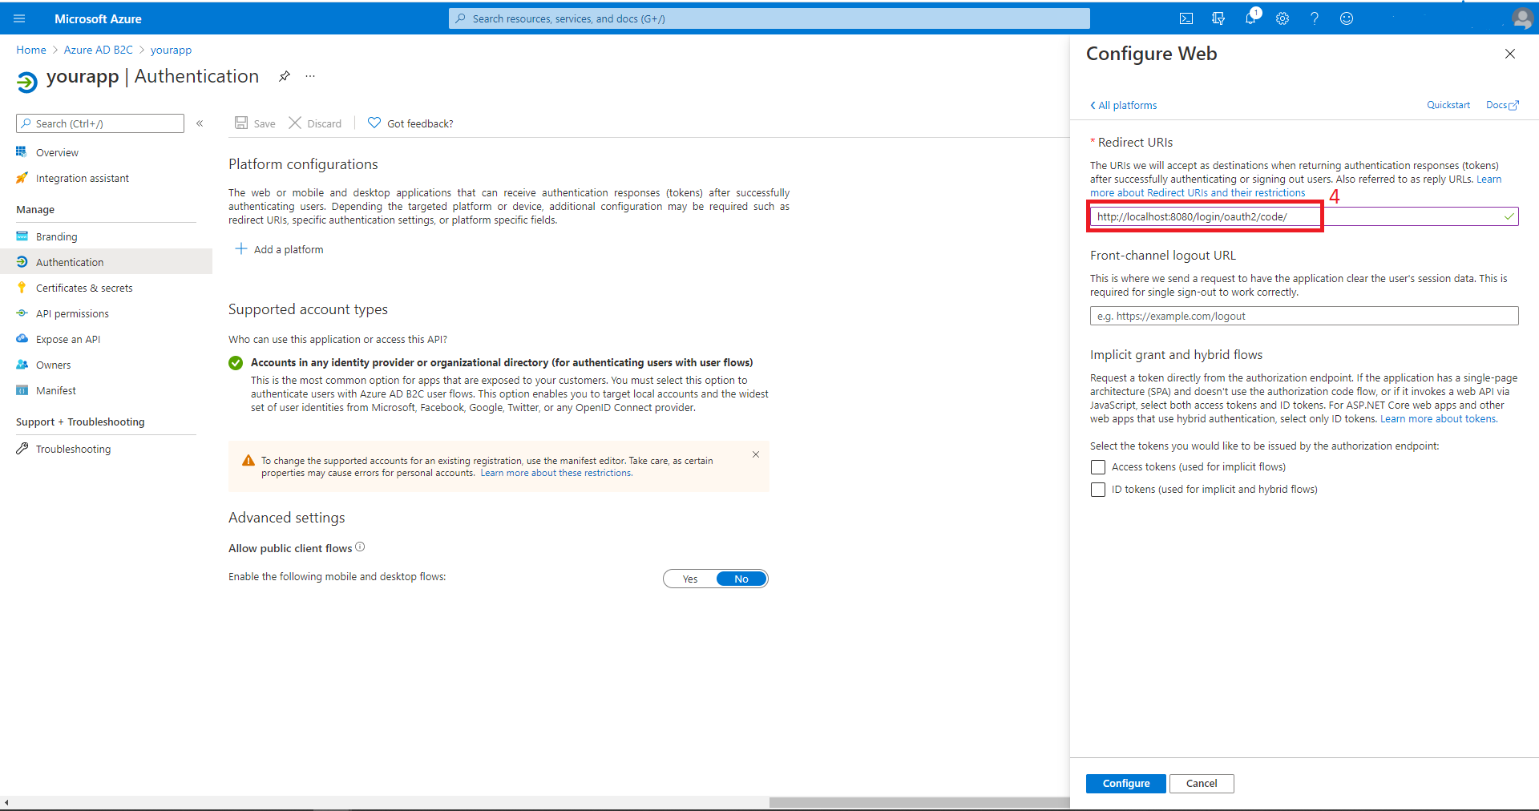The image size is (1539, 811).
Task: Click the Configure button
Action: [1125, 783]
